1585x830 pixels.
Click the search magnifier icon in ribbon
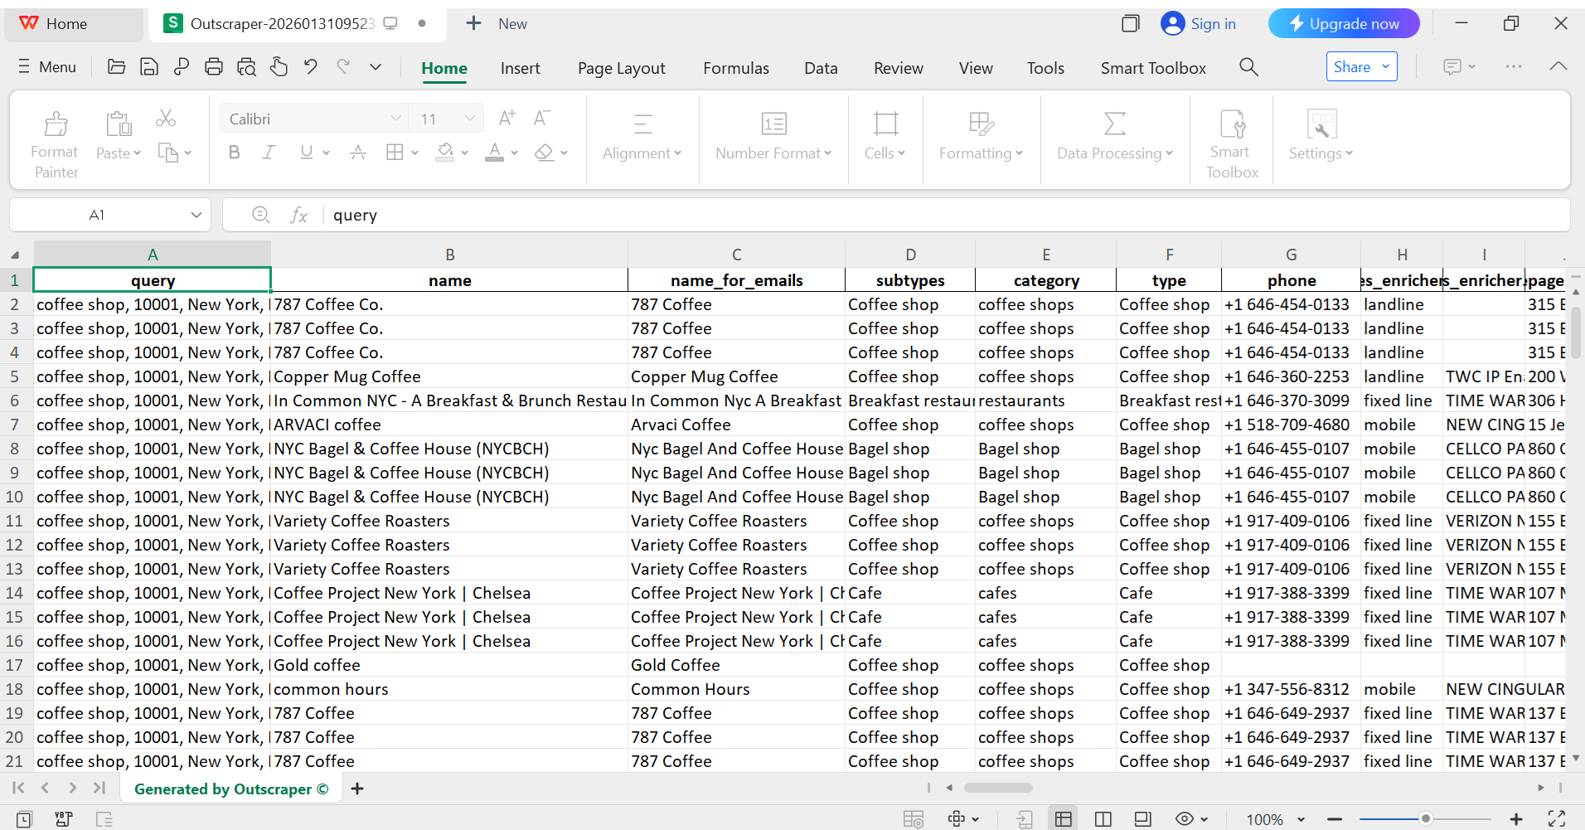pos(1248,67)
